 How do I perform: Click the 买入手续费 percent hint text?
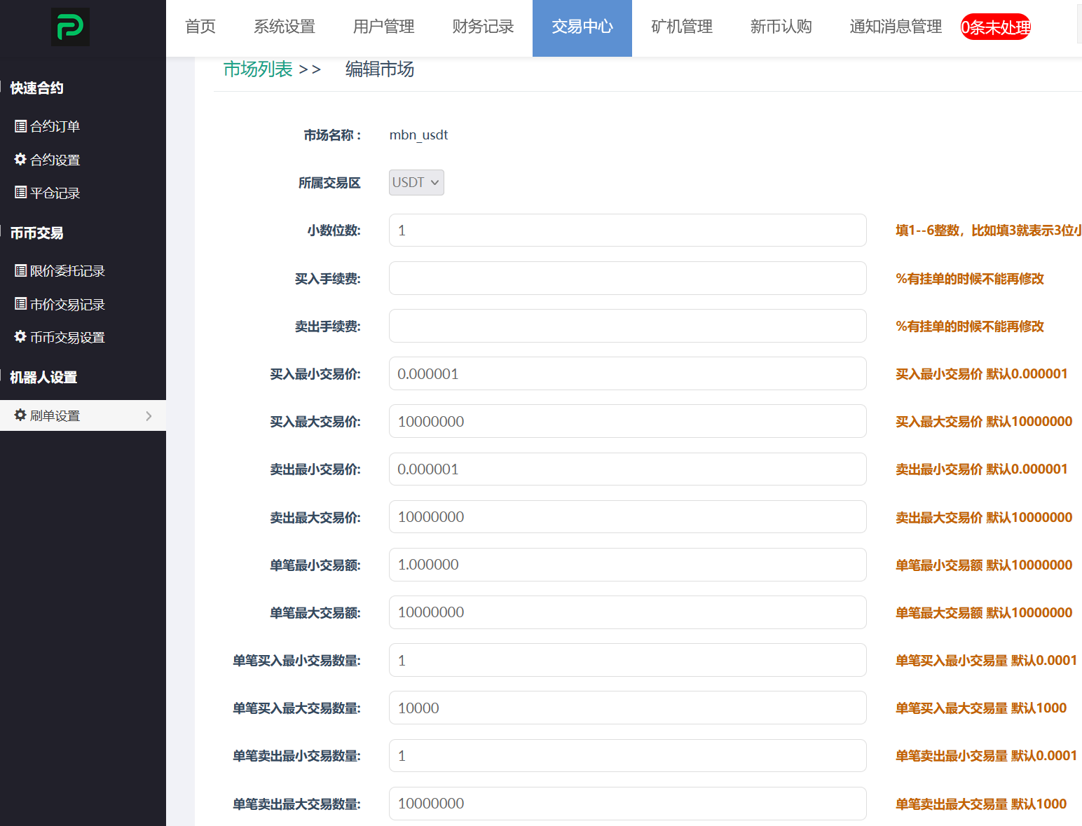[x=970, y=279]
